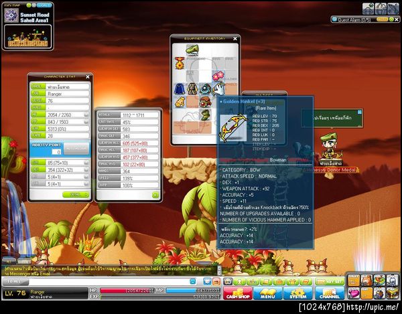Collapse the detail stat panel with green arrow
The height and width of the screenshot is (314, 402).
pyautogui.click(x=155, y=195)
